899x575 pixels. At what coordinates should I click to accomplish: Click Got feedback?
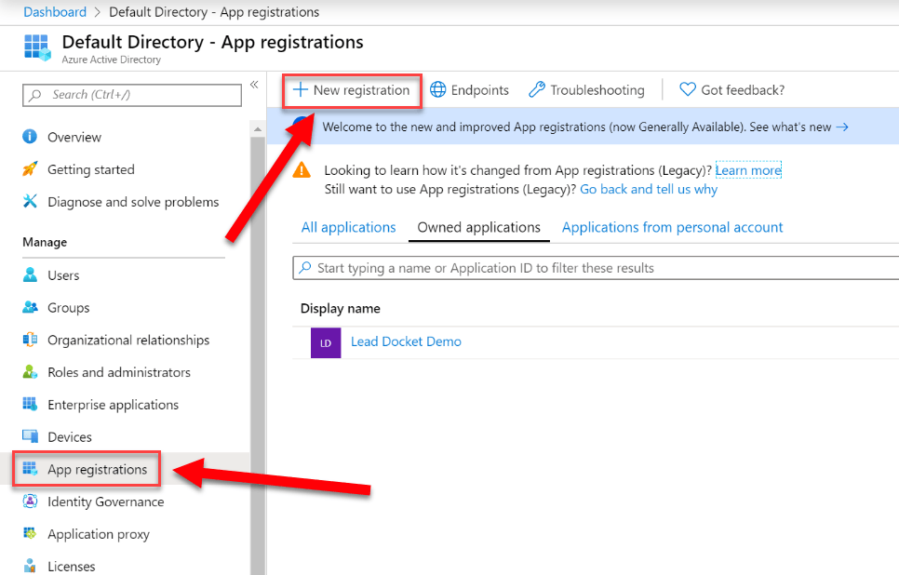(731, 89)
